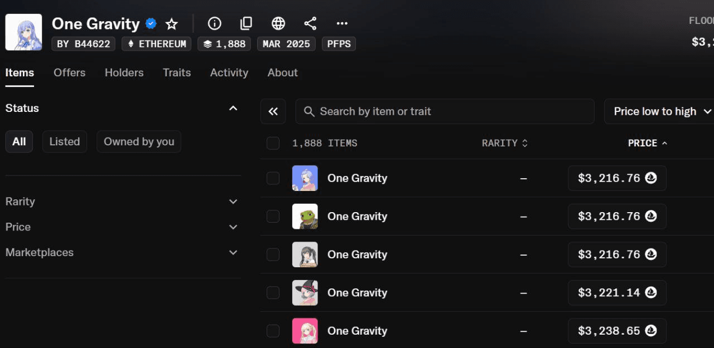
Task: Check the box for the black-haired girl item
Action: (273, 254)
